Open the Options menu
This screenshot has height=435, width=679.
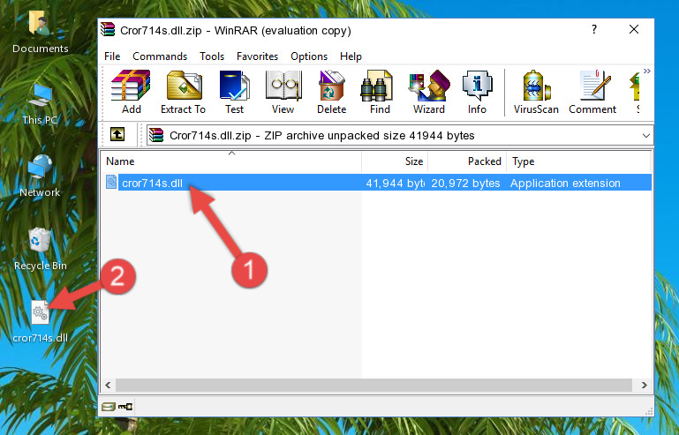(309, 56)
